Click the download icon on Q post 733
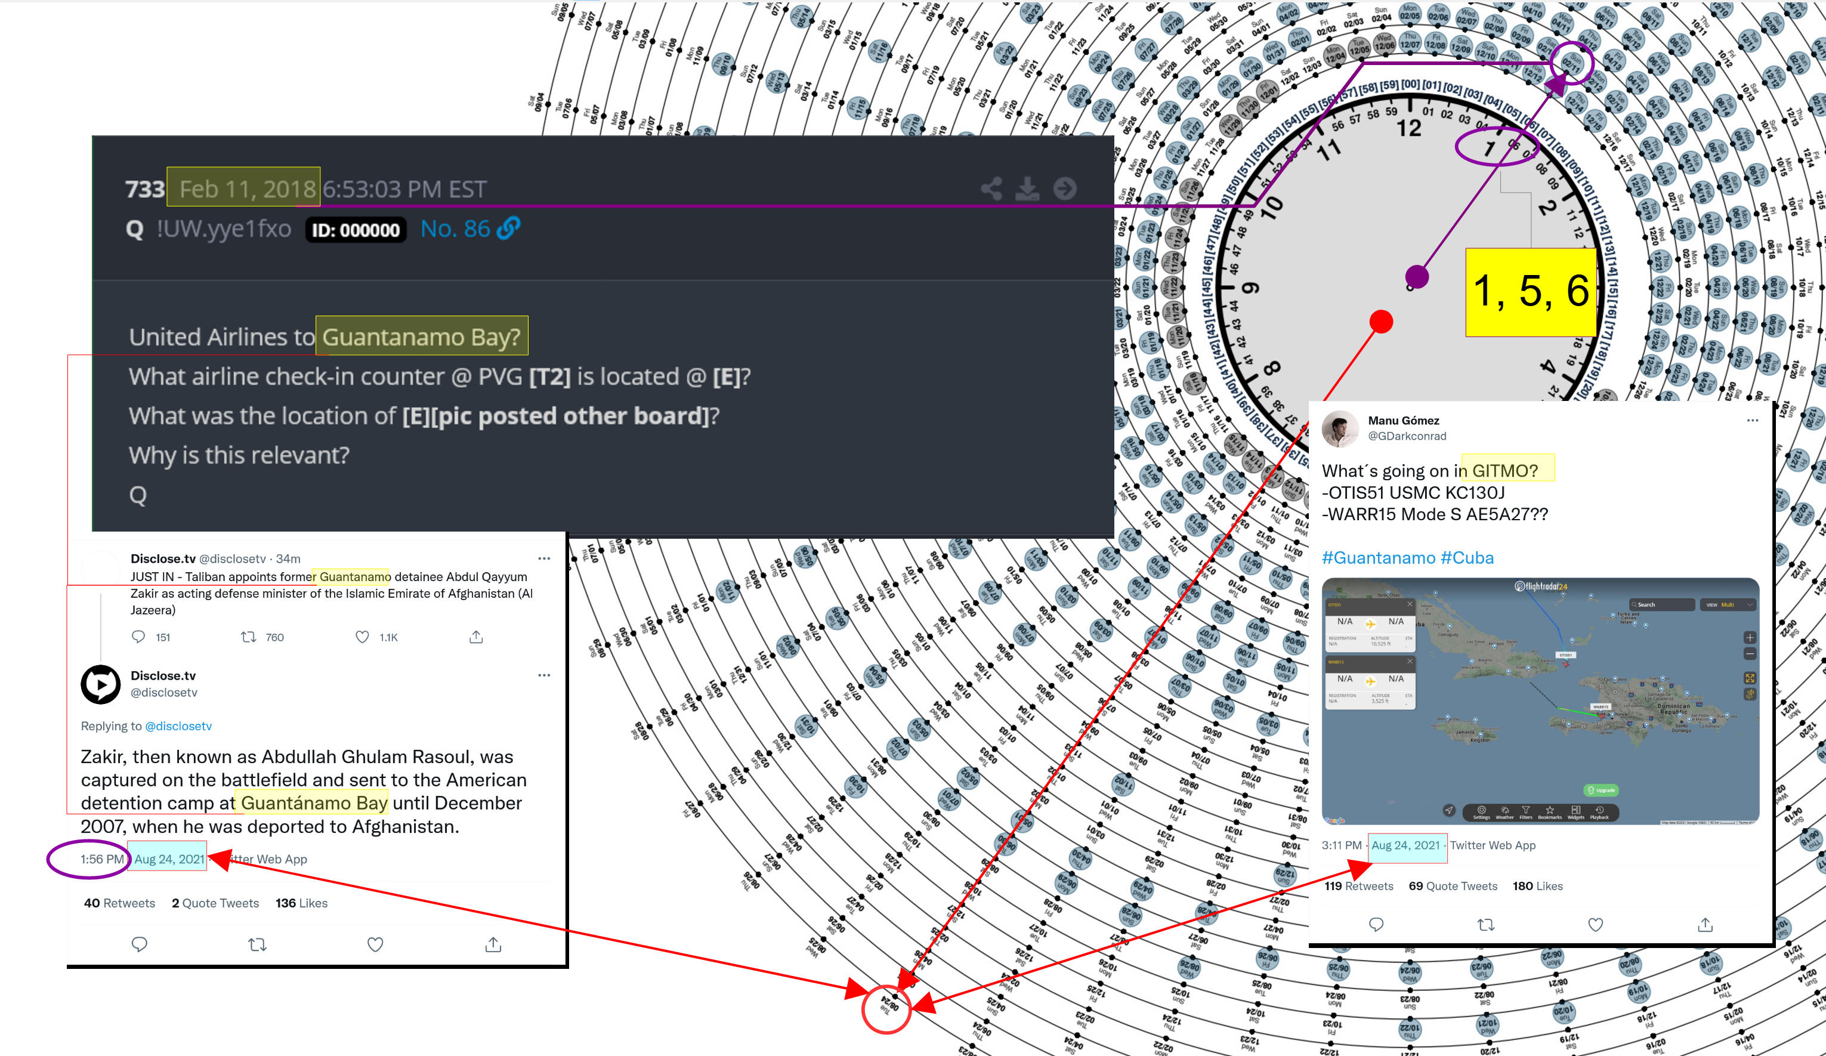This screenshot has height=1056, width=1826. (1027, 189)
